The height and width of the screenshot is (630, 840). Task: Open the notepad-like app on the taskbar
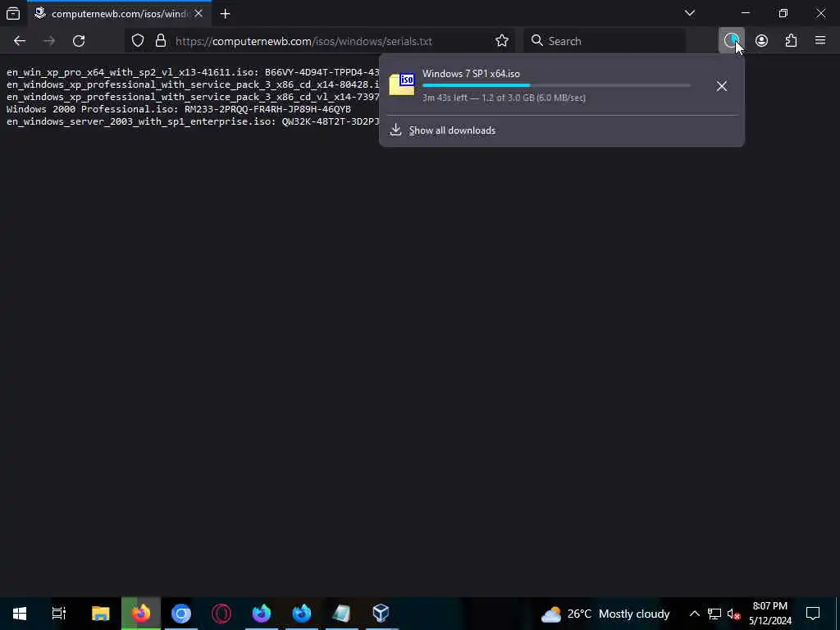(x=341, y=614)
